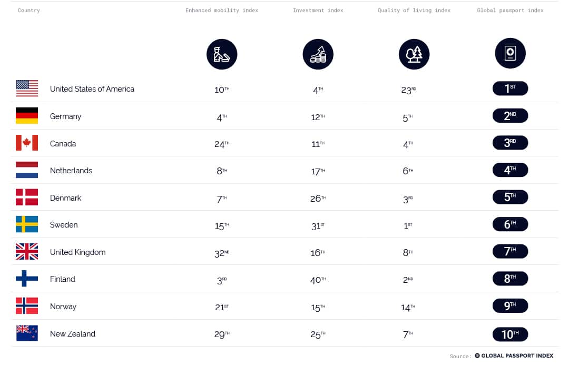569x365 pixels.
Task: Click the 5th rank badge for Denmark
Action: click(510, 197)
